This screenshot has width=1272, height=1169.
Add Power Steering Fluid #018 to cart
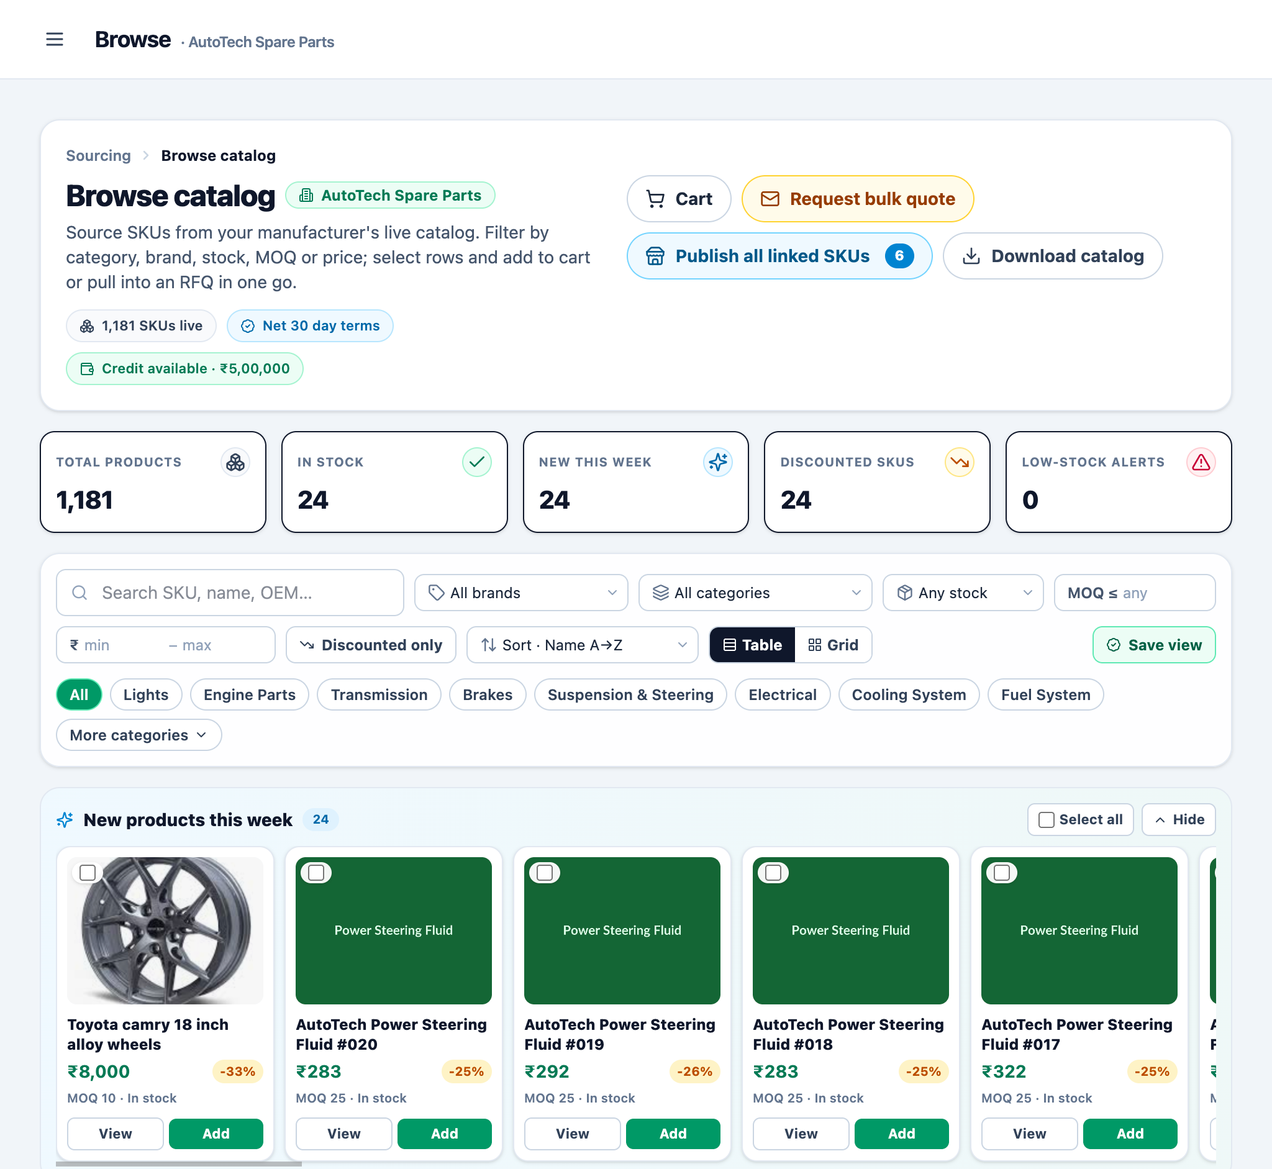[x=901, y=1134]
